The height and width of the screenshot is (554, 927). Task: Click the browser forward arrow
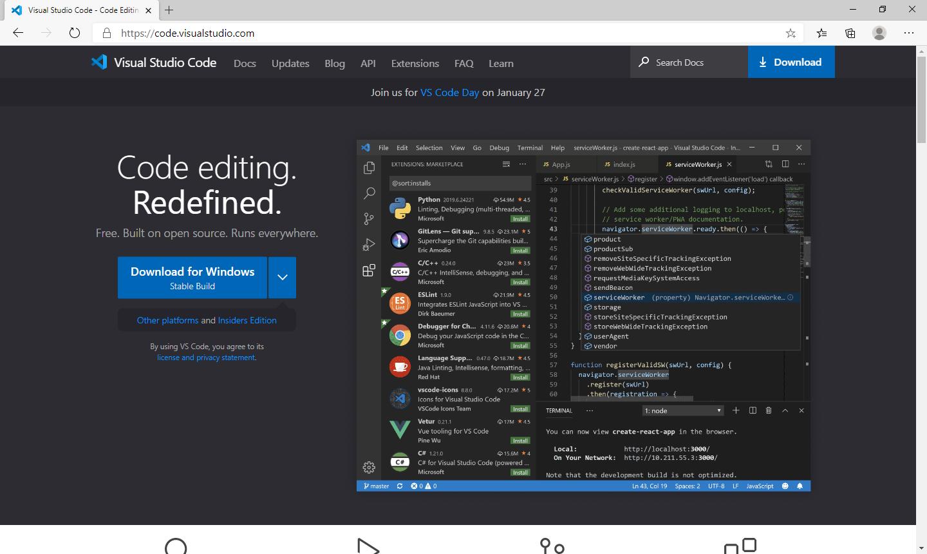coord(46,33)
